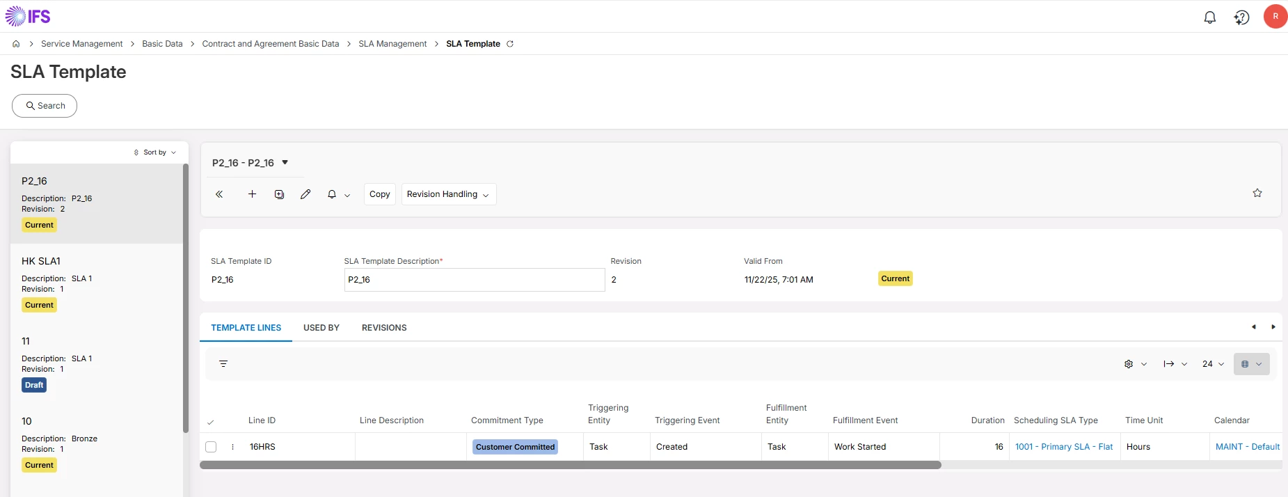
Task: Select record 10 described as Bronze
Action: point(97,443)
